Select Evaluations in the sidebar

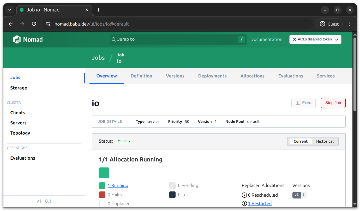click(23, 158)
